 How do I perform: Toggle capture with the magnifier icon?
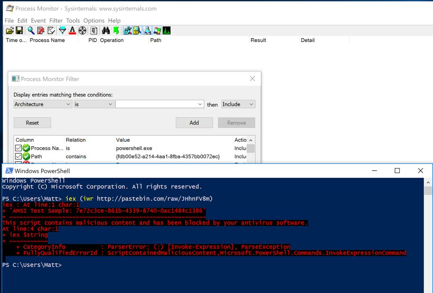pos(31,31)
